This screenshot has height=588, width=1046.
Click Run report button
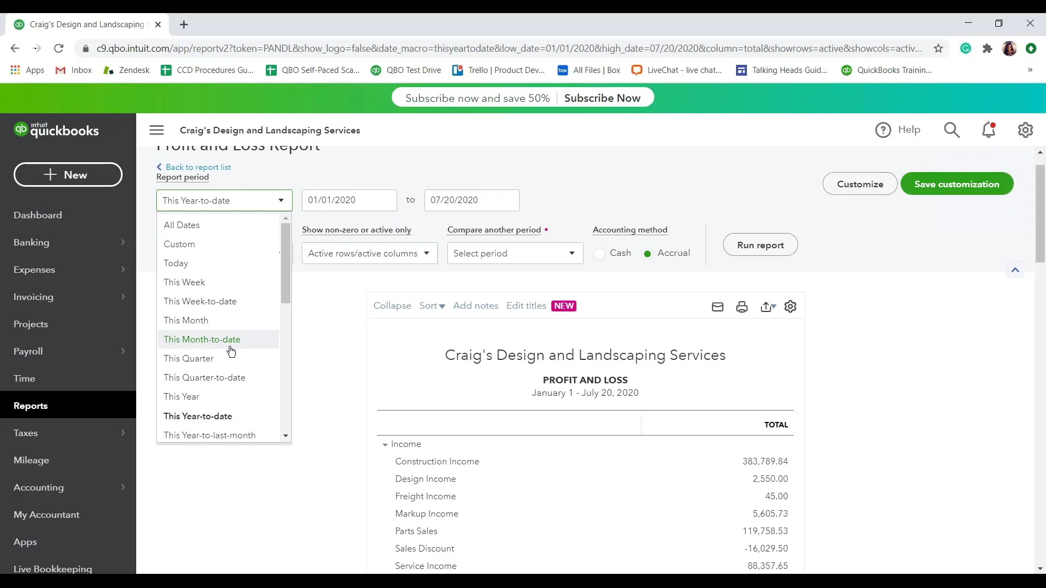coord(760,245)
